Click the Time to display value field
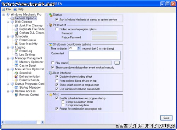Viewport: 177px width, 130px height. pos(73,48)
